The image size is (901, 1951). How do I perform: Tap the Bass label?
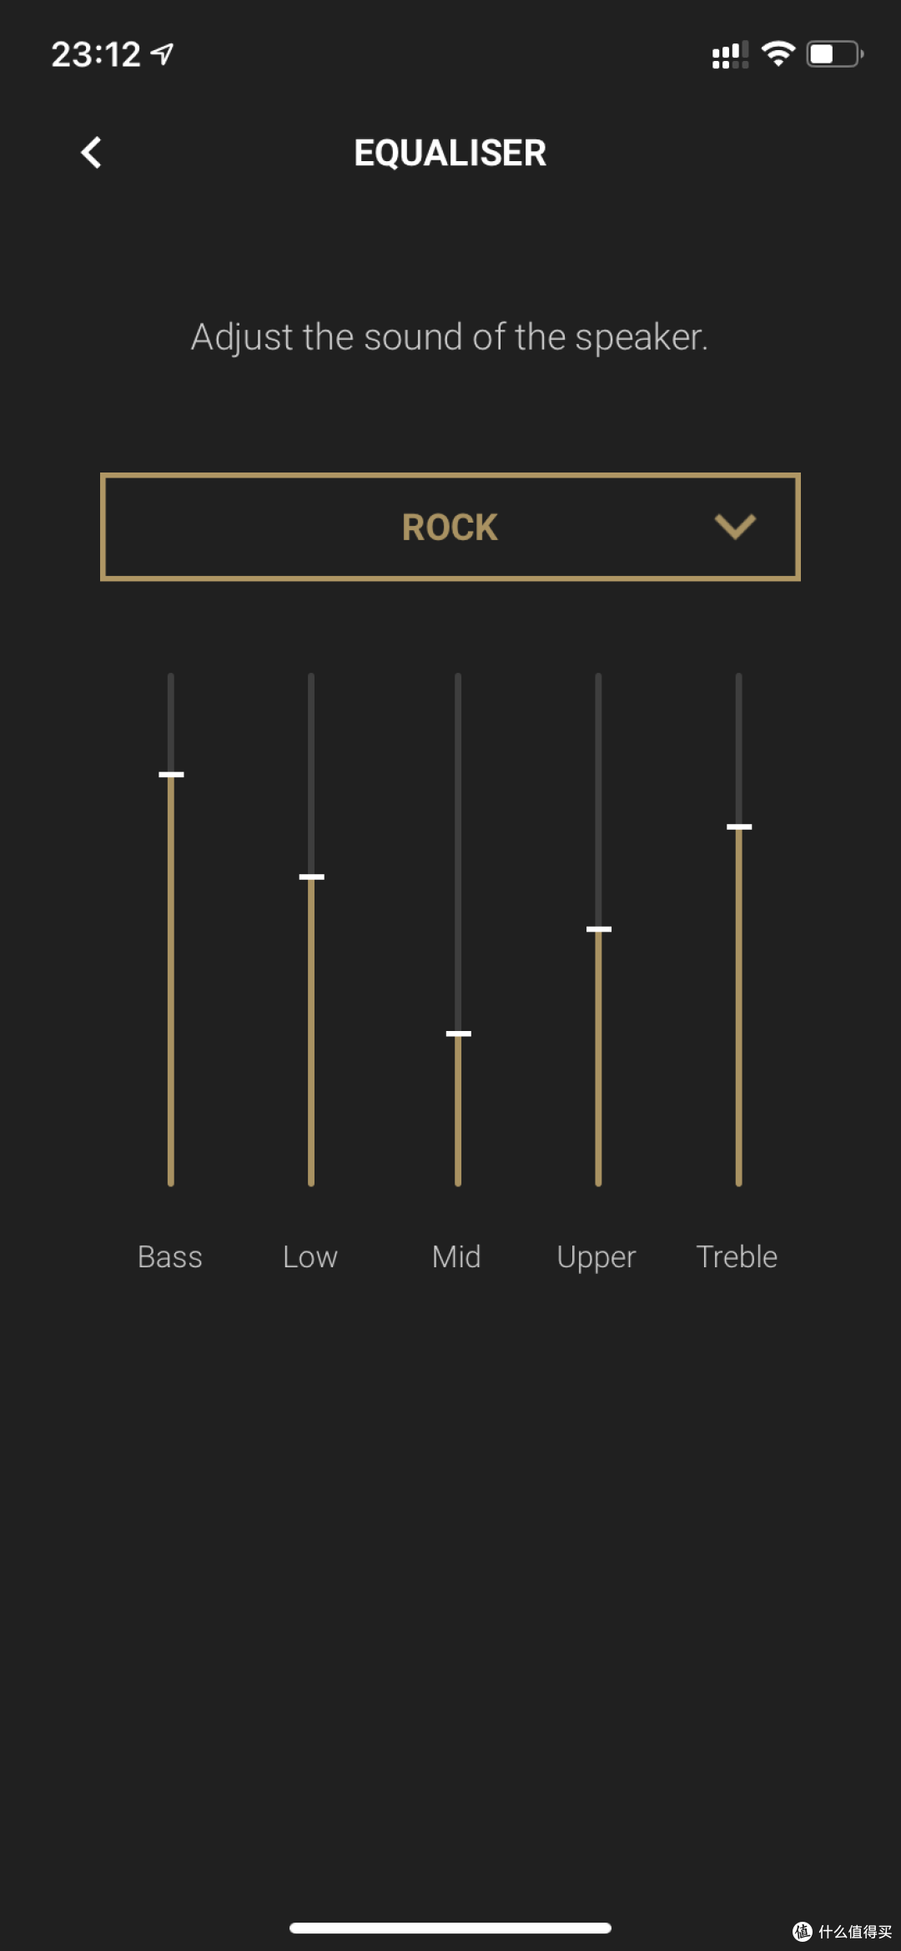click(170, 1256)
